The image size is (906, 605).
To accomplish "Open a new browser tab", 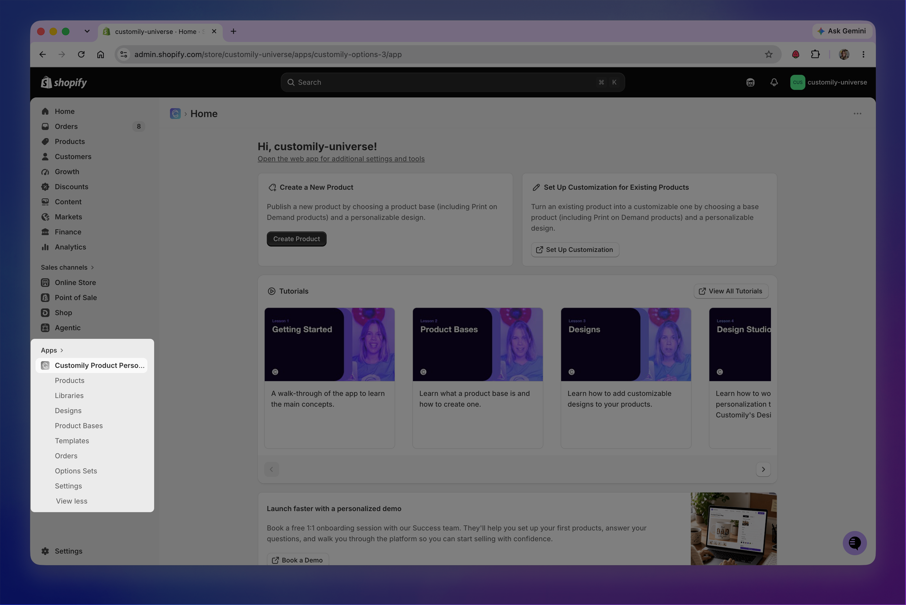I will point(233,31).
